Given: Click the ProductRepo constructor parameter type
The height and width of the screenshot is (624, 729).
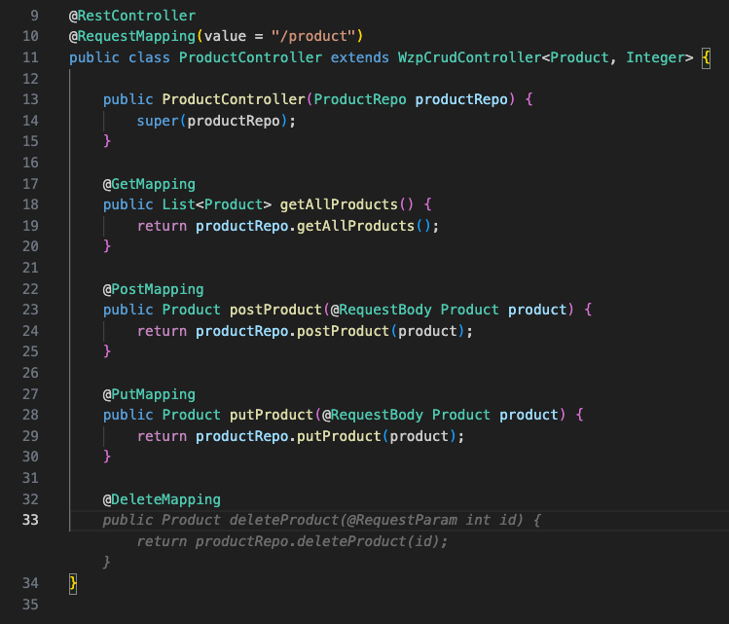Looking at the screenshot, I should point(360,100).
